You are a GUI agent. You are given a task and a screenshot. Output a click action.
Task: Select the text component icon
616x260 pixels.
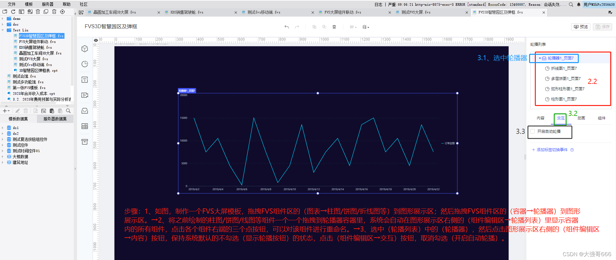85,80
